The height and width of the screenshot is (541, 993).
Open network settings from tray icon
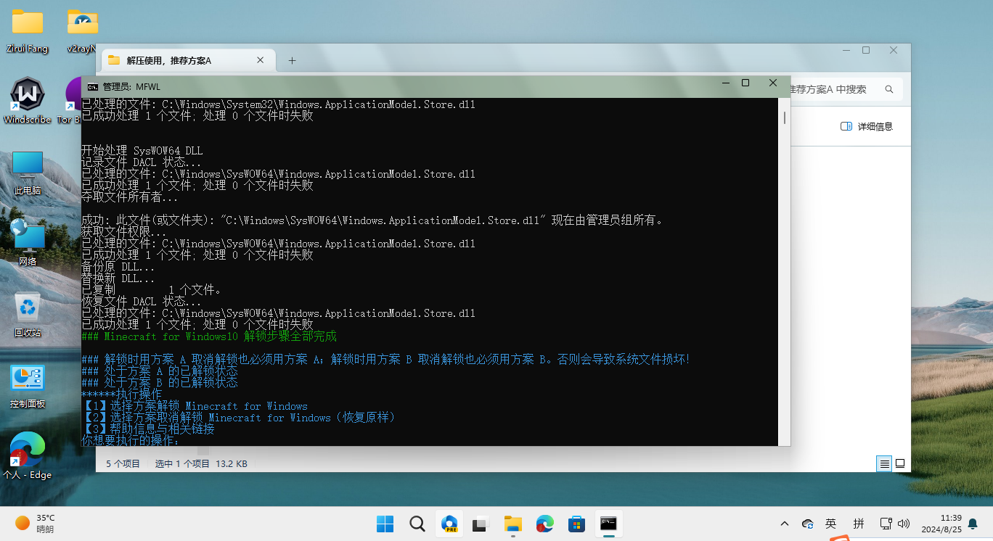(886, 524)
